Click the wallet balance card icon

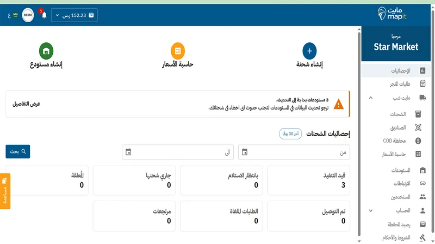(422, 224)
